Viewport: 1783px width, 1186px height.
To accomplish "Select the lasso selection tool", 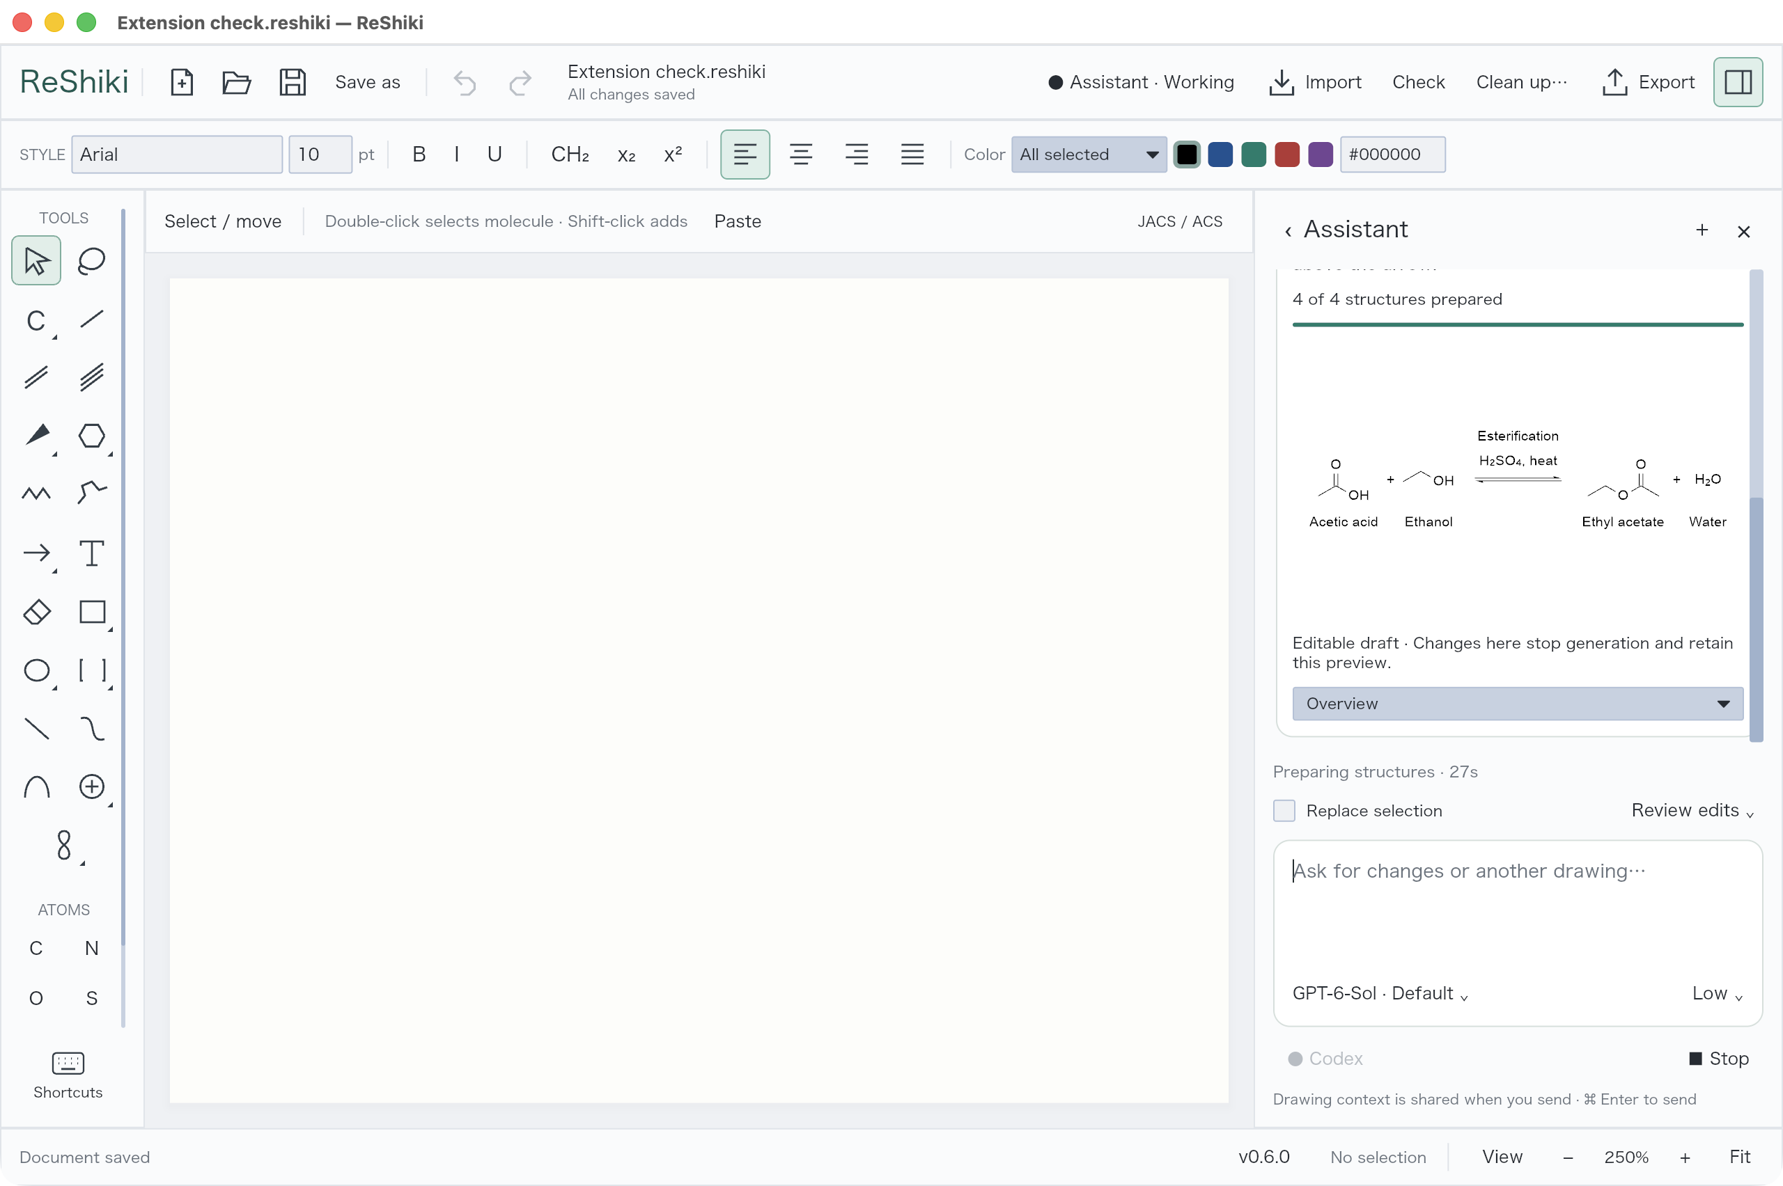I will (91, 261).
